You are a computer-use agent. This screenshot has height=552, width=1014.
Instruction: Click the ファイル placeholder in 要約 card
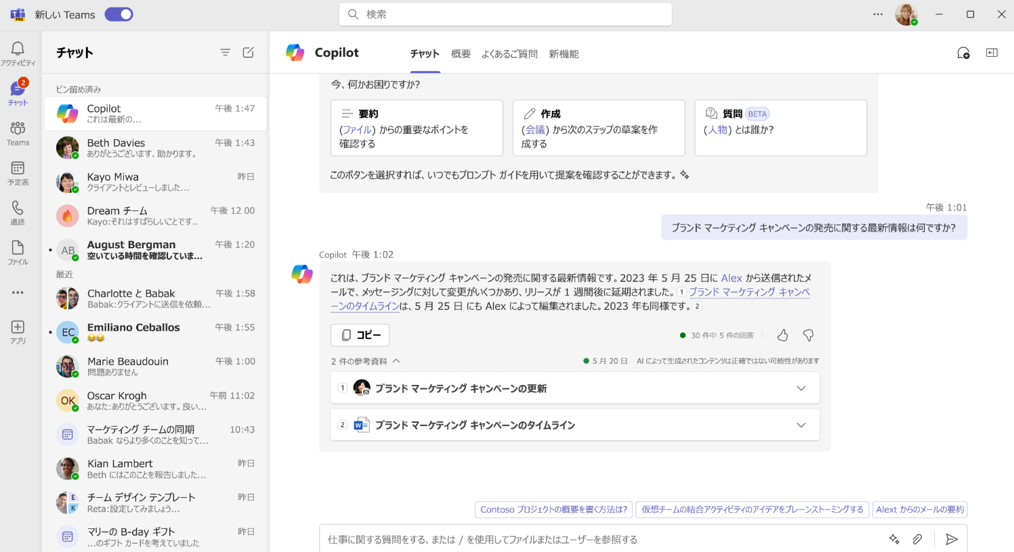click(x=358, y=129)
